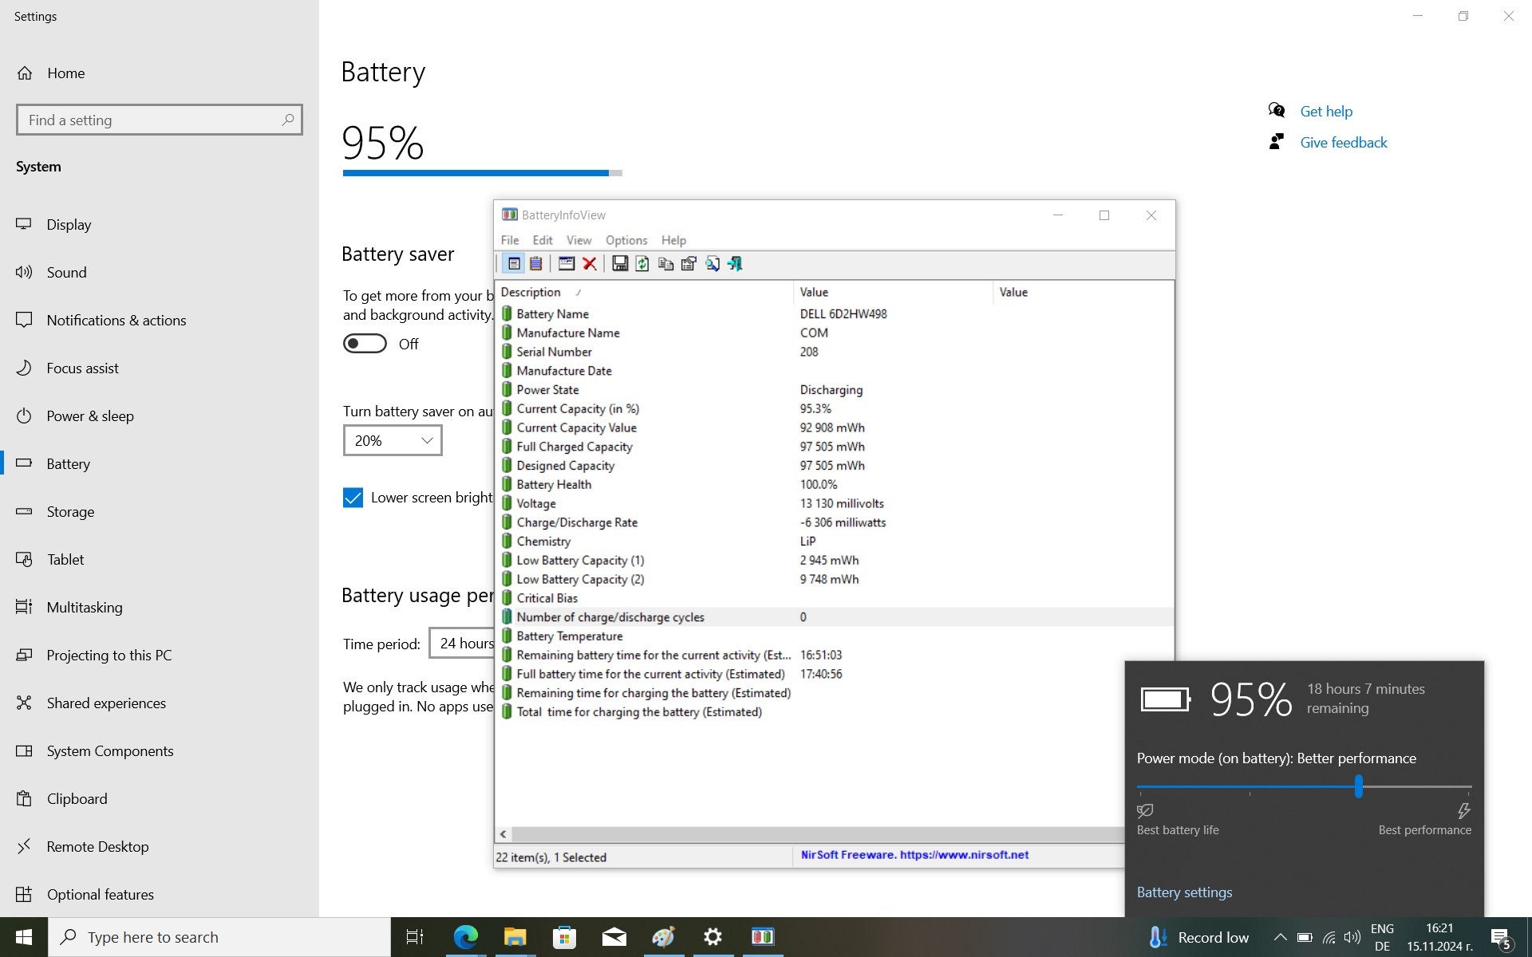1532x957 pixels.
Task: Click the red X delete icon in toolbar
Action: point(590,264)
